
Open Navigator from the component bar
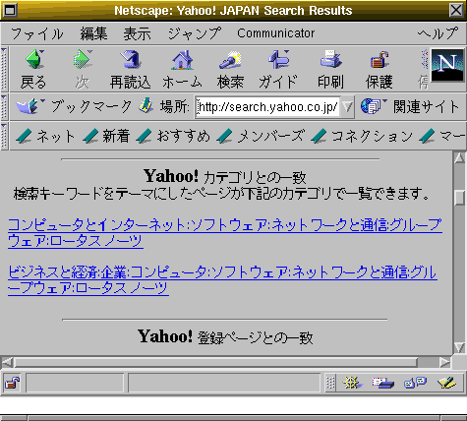point(352,383)
